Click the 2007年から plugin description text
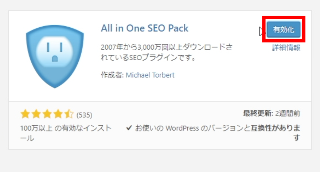The image size is (320, 172). tap(167, 52)
